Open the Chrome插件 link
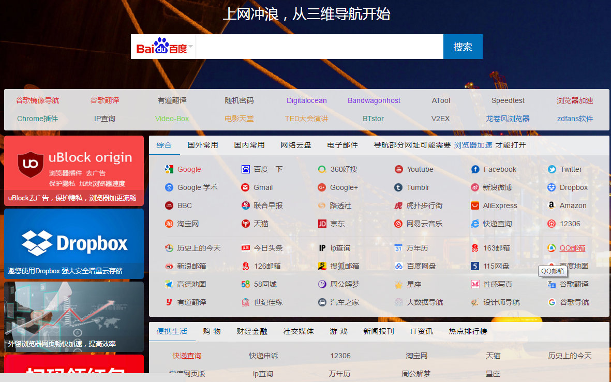The width and height of the screenshot is (611, 382). (x=37, y=119)
